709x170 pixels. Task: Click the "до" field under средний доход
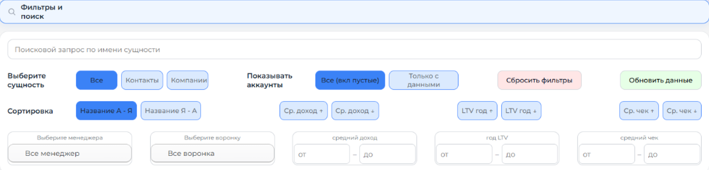[x=387, y=154]
